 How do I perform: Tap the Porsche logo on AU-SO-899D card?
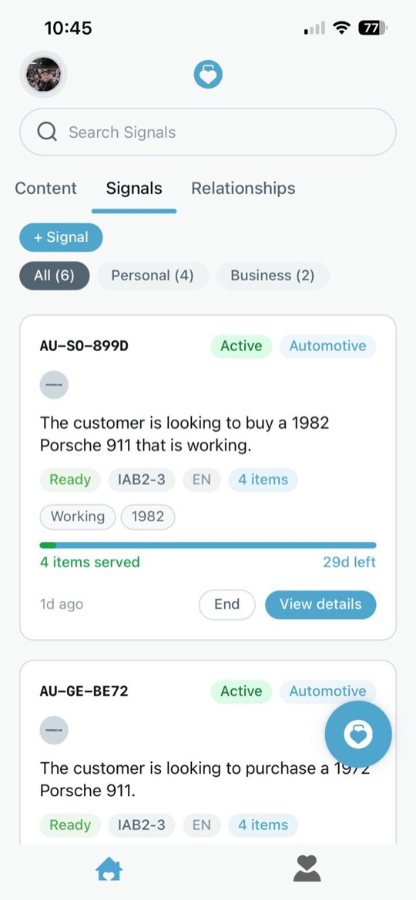[54, 385]
